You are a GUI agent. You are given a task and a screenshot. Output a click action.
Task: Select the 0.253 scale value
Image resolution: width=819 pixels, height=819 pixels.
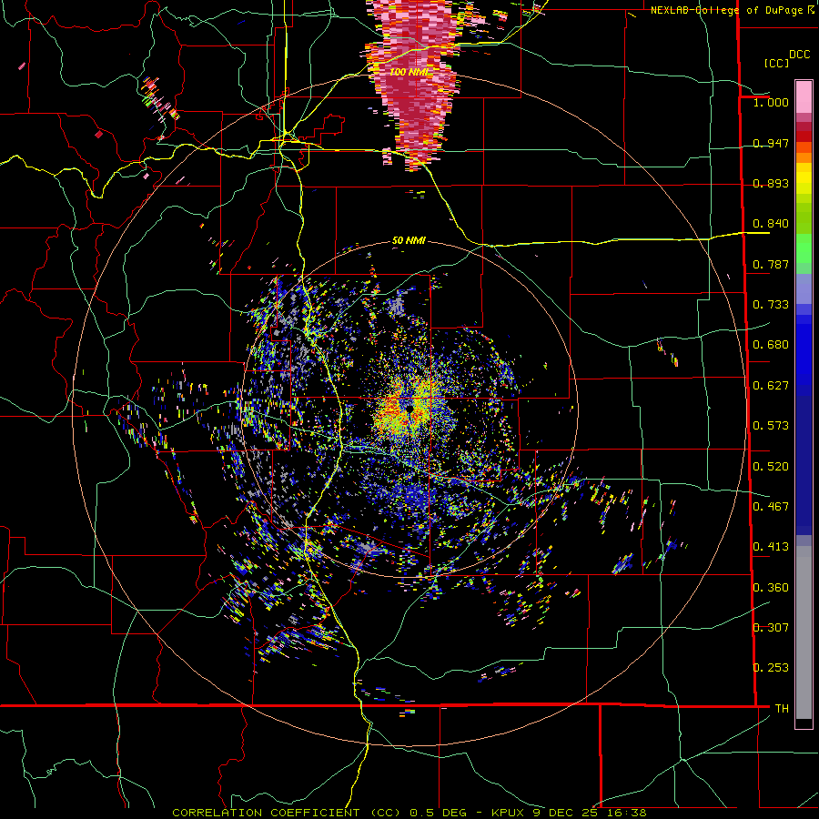771,668
